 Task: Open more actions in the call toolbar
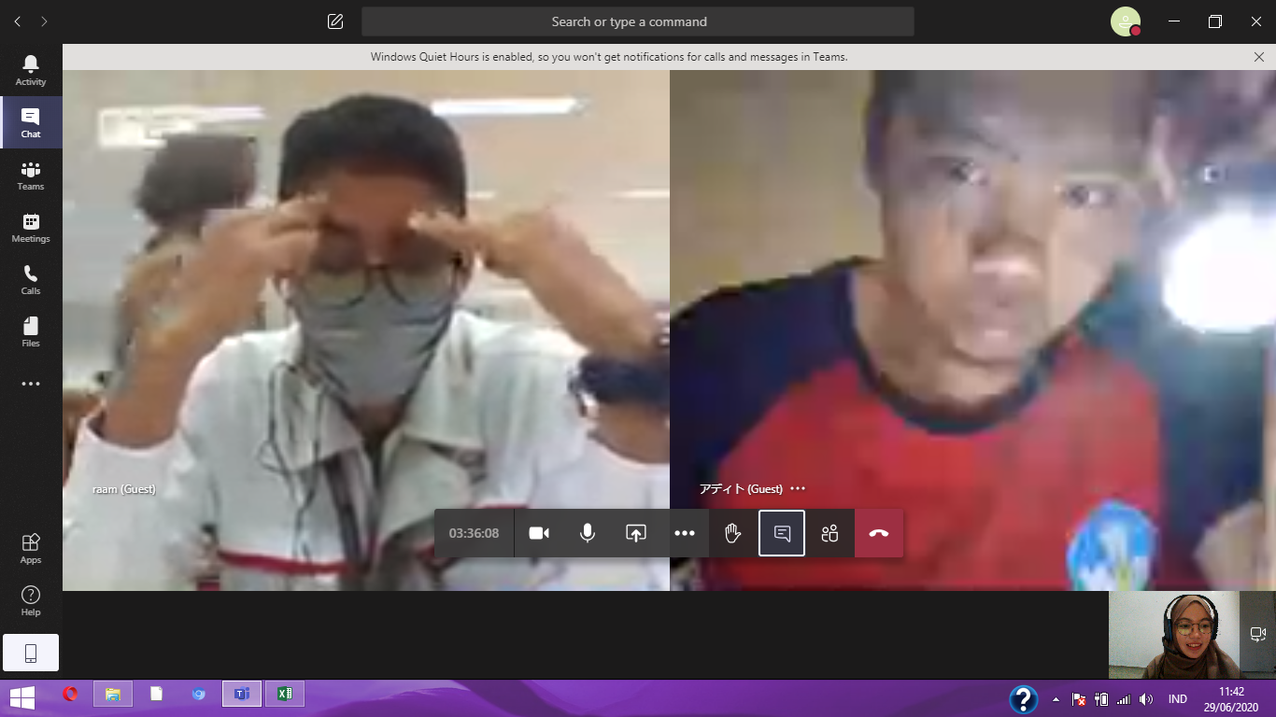(685, 533)
